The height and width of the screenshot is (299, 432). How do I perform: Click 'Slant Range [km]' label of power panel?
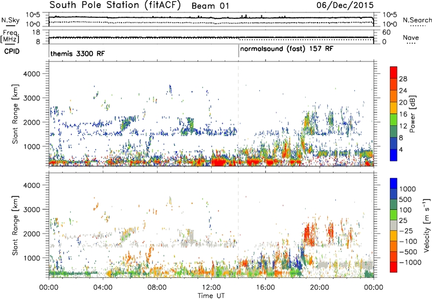pyautogui.click(x=15, y=114)
